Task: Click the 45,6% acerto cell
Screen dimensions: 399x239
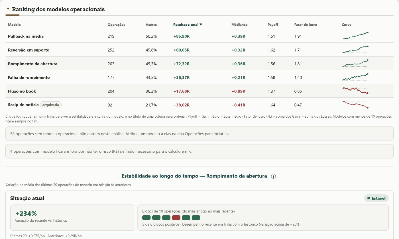Action: pos(151,50)
